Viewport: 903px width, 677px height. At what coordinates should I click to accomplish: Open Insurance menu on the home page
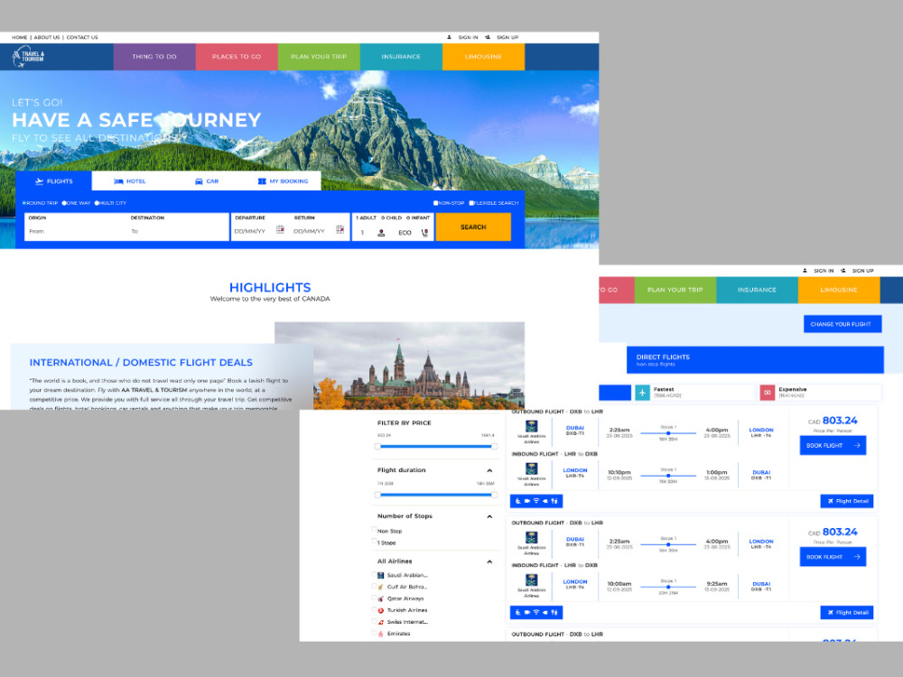(402, 57)
